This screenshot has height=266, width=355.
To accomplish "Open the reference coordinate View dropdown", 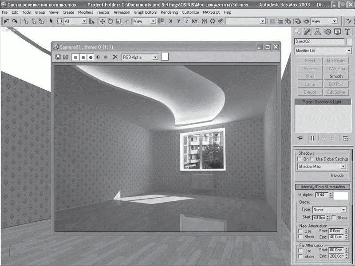I will pyautogui.click(x=145, y=21).
